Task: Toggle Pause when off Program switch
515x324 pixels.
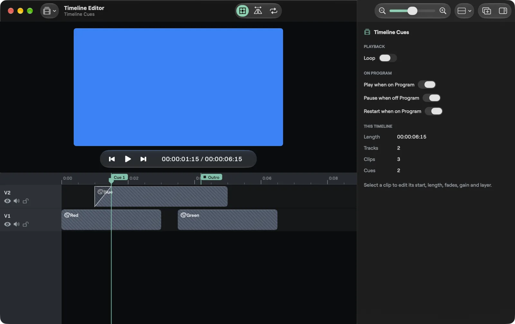Action: click(432, 98)
